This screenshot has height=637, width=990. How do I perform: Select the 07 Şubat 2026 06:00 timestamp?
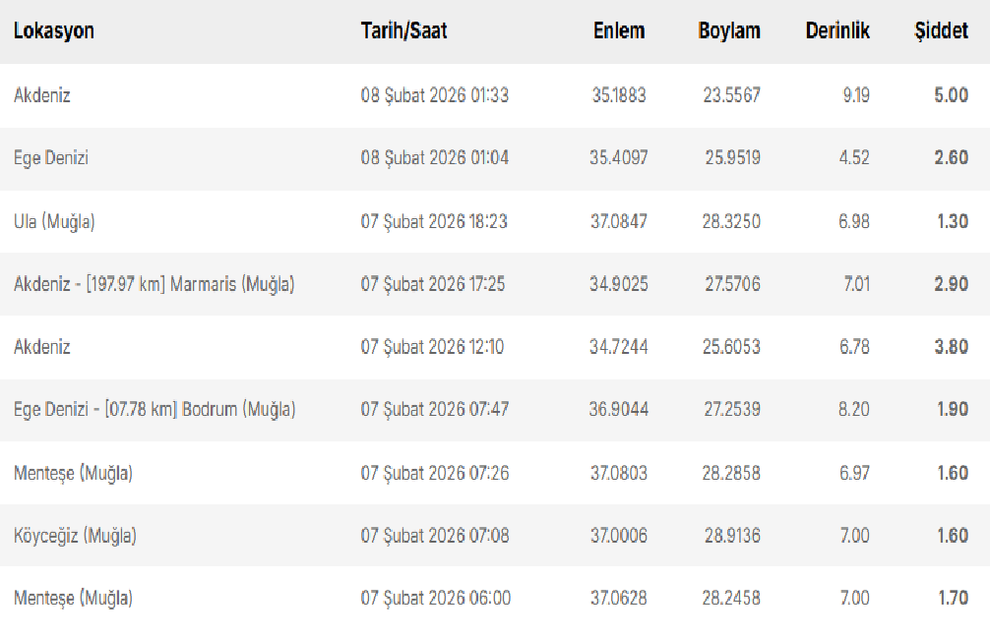point(435,598)
